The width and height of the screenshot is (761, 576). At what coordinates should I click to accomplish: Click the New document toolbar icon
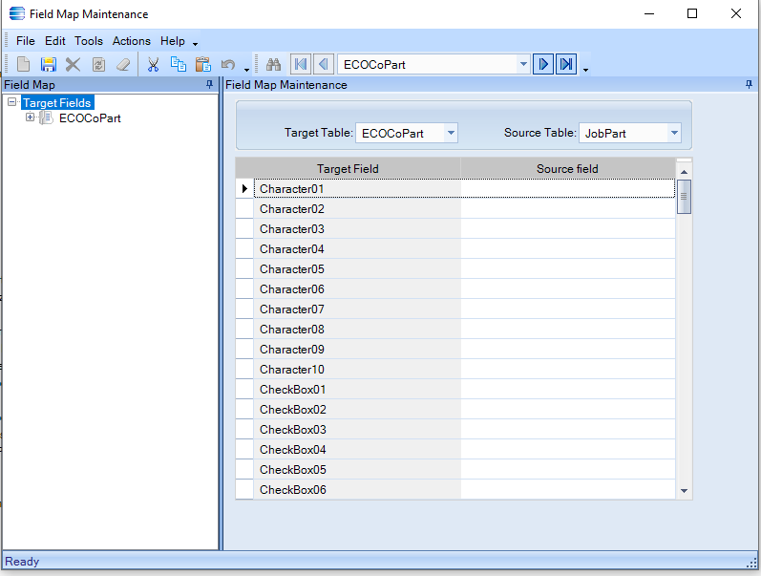23,64
